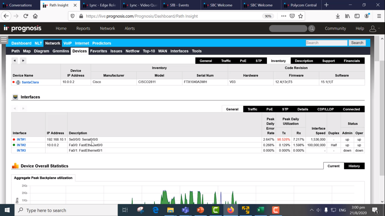Open the Windows notification center
Image resolution: width=385 pixels, height=216 pixels.
375,210
